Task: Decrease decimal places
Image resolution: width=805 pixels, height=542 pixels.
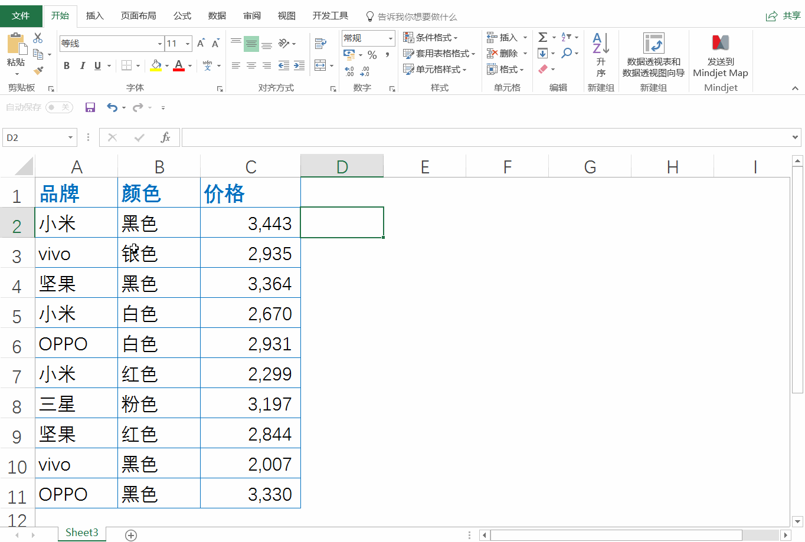Action: click(365, 71)
